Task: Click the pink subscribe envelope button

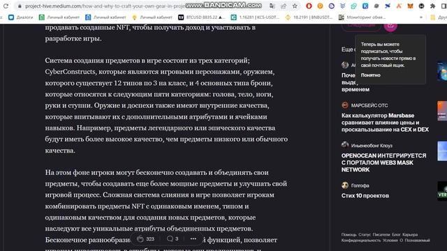Action: coord(390,26)
